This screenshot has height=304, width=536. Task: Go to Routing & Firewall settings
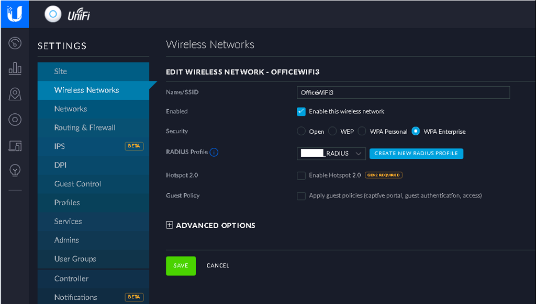[x=85, y=127]
